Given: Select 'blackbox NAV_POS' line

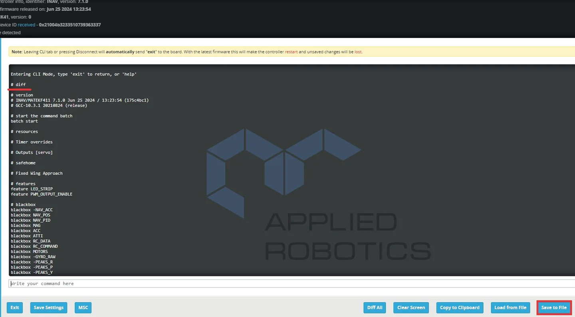Looking at the screenshot, I should click(31, 215).
